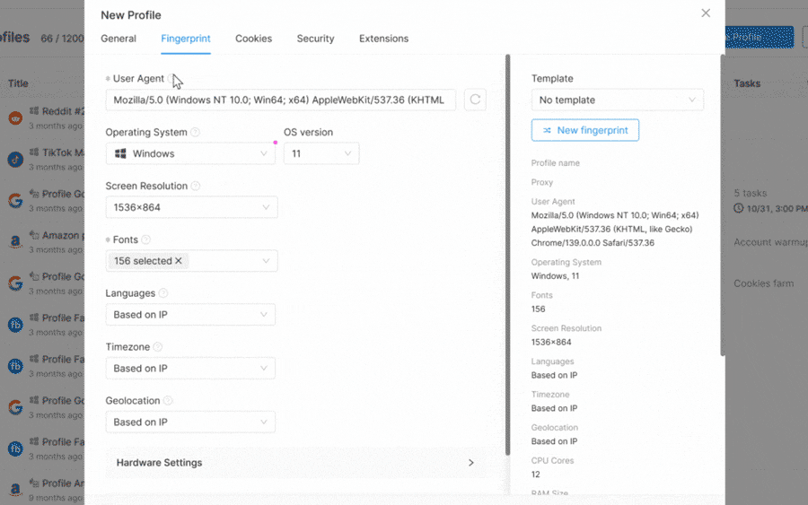Expand the Hardware Settings section
The height and width of the screenshot is (505, 808).
296,462
